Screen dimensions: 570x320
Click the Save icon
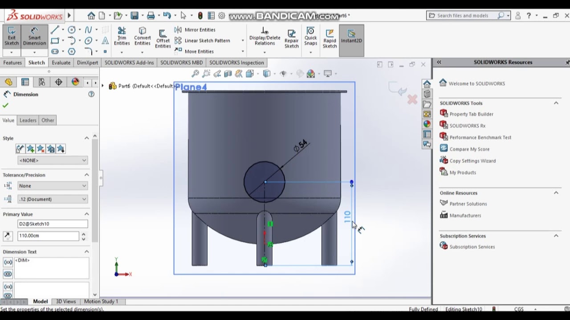(x=134, y=16)
